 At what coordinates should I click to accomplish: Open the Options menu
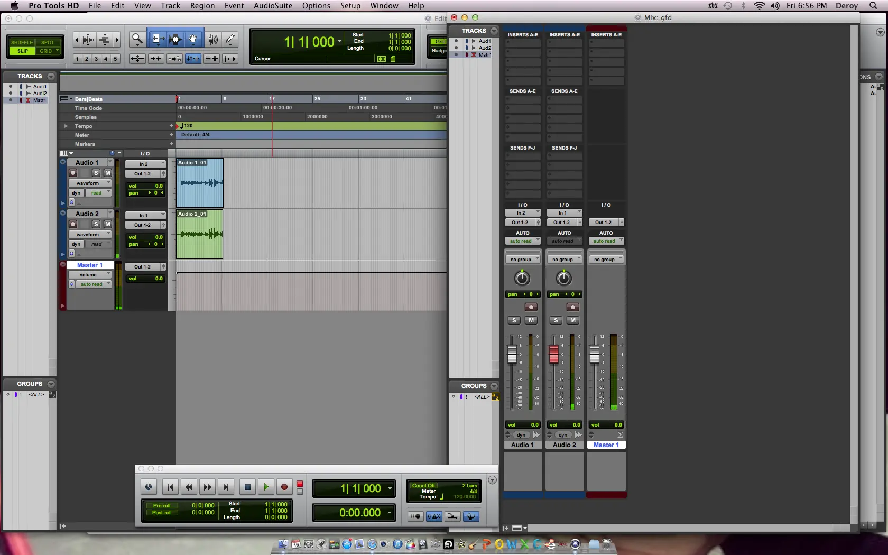point(316,6)
